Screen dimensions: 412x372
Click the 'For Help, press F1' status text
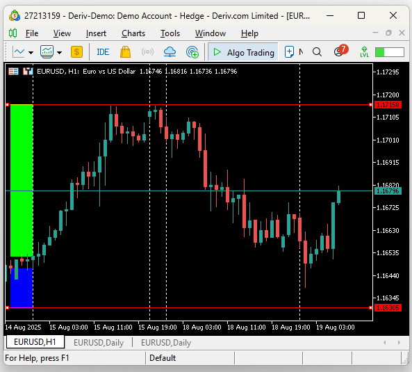(x=37, y=358)
